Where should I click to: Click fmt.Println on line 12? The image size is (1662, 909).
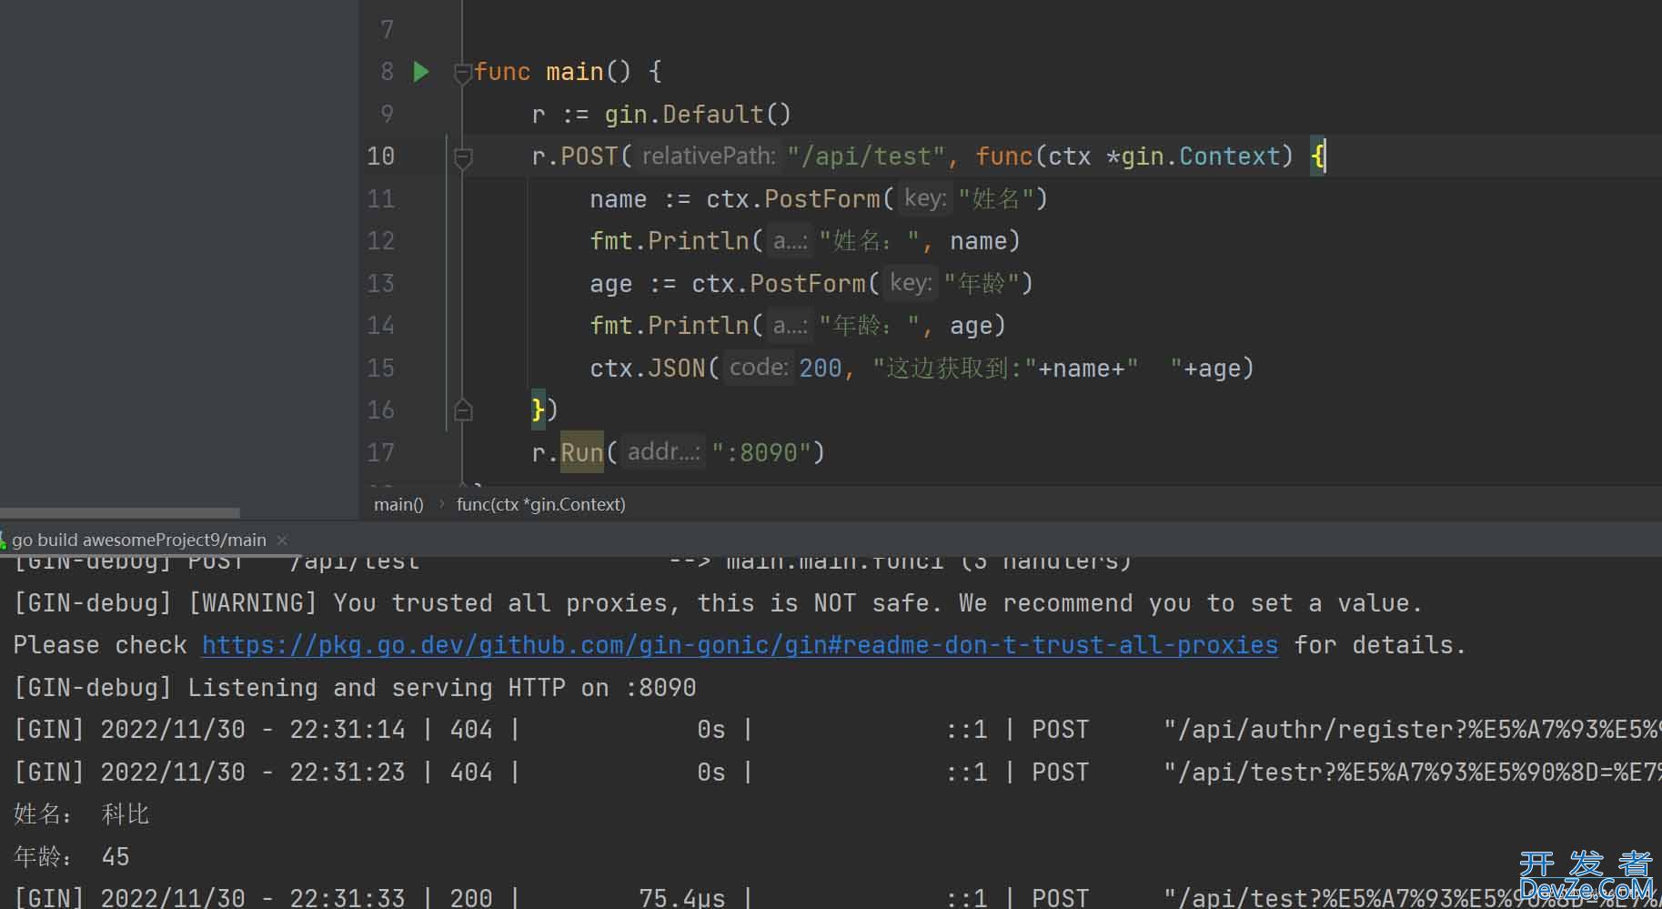[x=670, y=241]
